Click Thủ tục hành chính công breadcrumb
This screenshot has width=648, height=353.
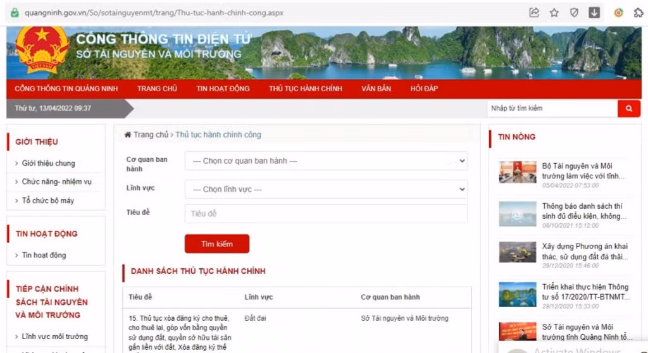[218, 135]
